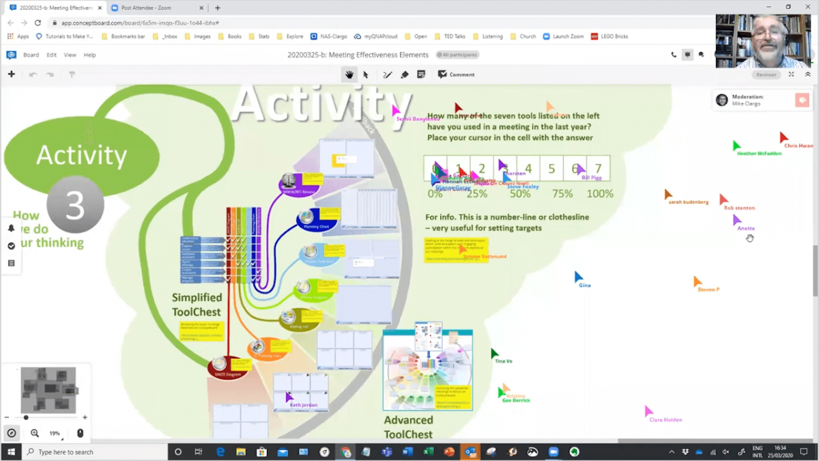Undo the last board action

click(33, 74)
